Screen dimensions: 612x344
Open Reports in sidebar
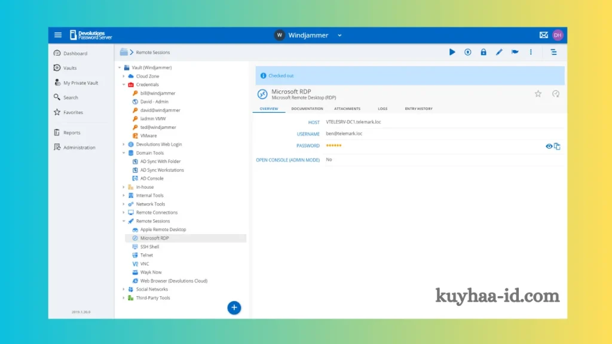72,133
